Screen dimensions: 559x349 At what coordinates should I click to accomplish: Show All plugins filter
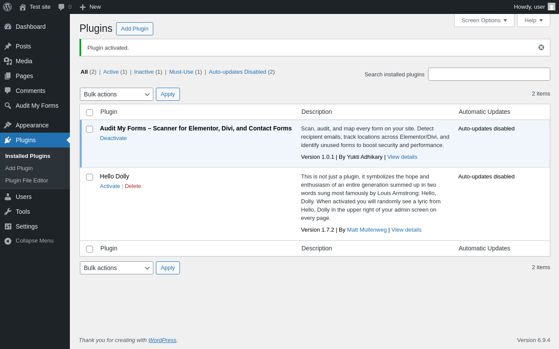click(x=84, y=72)
